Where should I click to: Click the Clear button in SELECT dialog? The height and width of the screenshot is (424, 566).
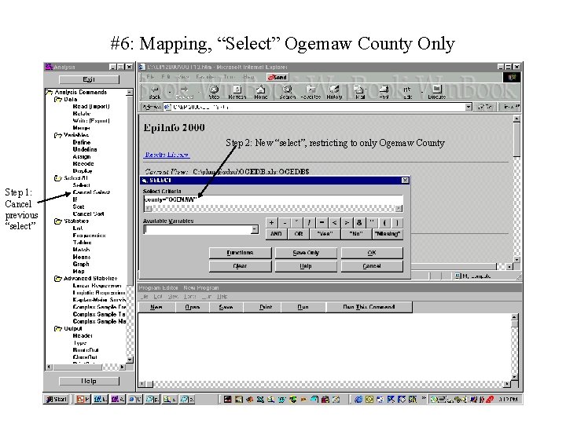click(240, 266)
